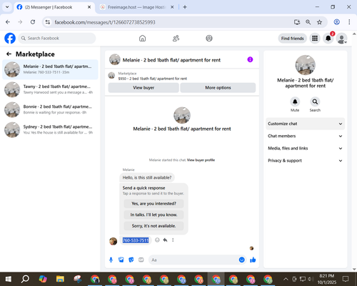Attach a file using the photo icon
Screen dimensions: 357x286
click(x=121, y=260)
